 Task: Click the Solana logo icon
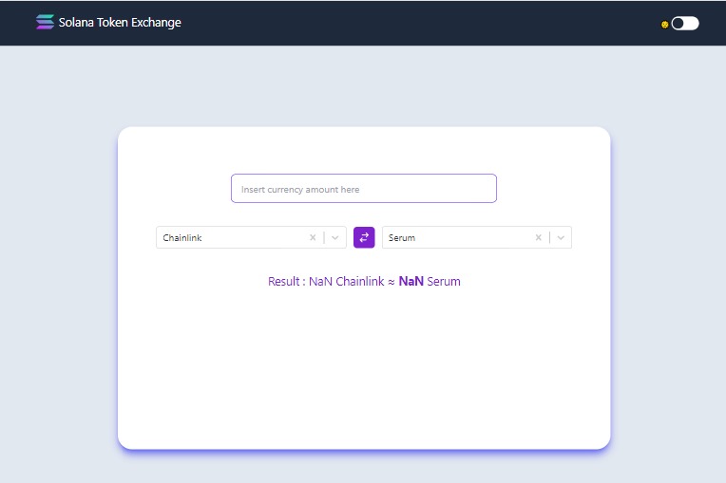45,22
